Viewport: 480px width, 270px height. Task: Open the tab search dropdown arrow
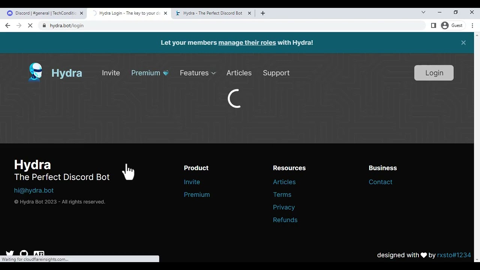423,12
